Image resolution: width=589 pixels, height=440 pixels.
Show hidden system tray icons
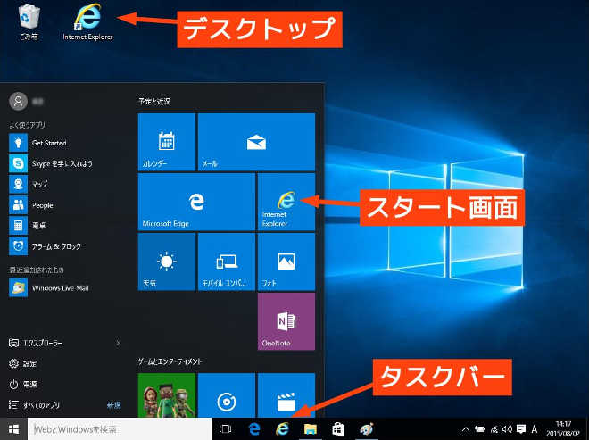[465, 429]
